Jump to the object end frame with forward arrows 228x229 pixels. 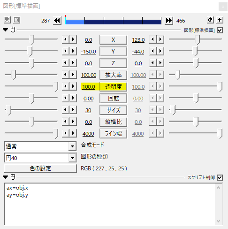tap(169, 21)
